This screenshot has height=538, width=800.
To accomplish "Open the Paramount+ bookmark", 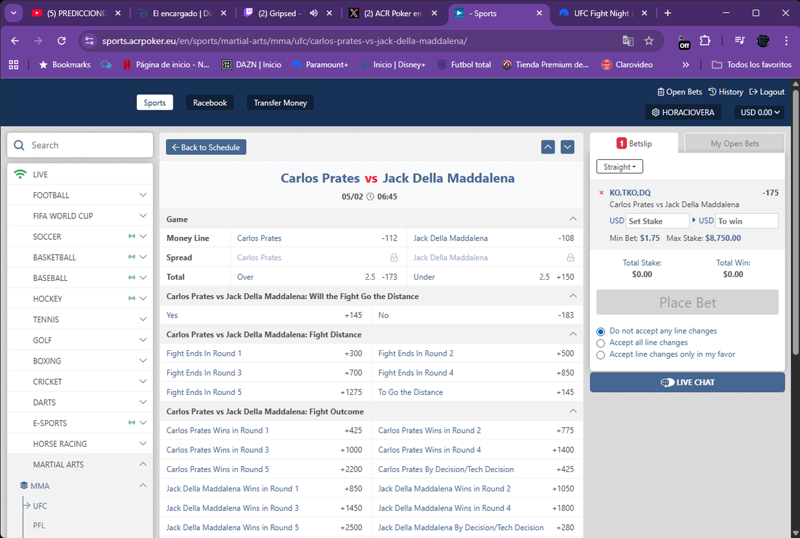I will tap(319, 65).
